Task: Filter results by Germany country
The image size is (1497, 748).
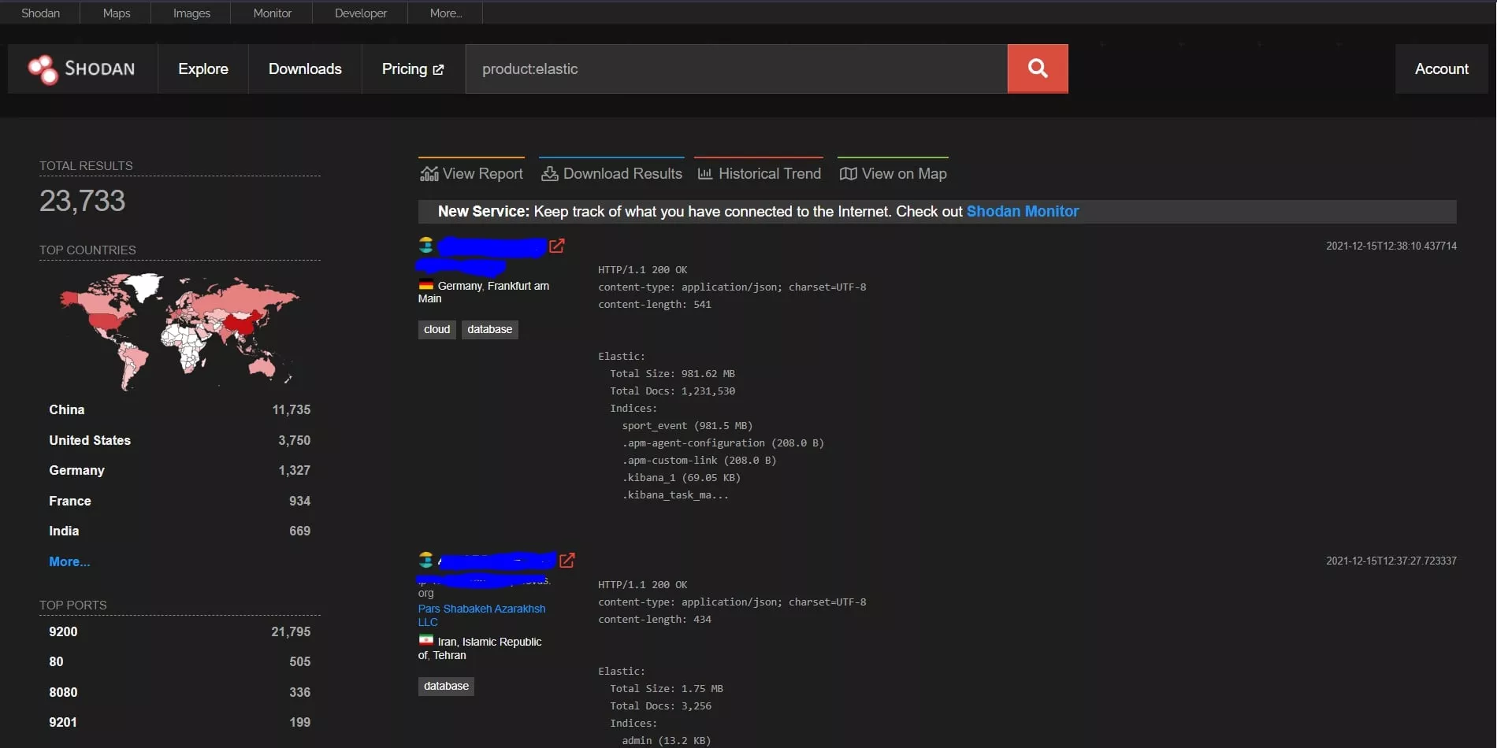Action: coord(76,470)
